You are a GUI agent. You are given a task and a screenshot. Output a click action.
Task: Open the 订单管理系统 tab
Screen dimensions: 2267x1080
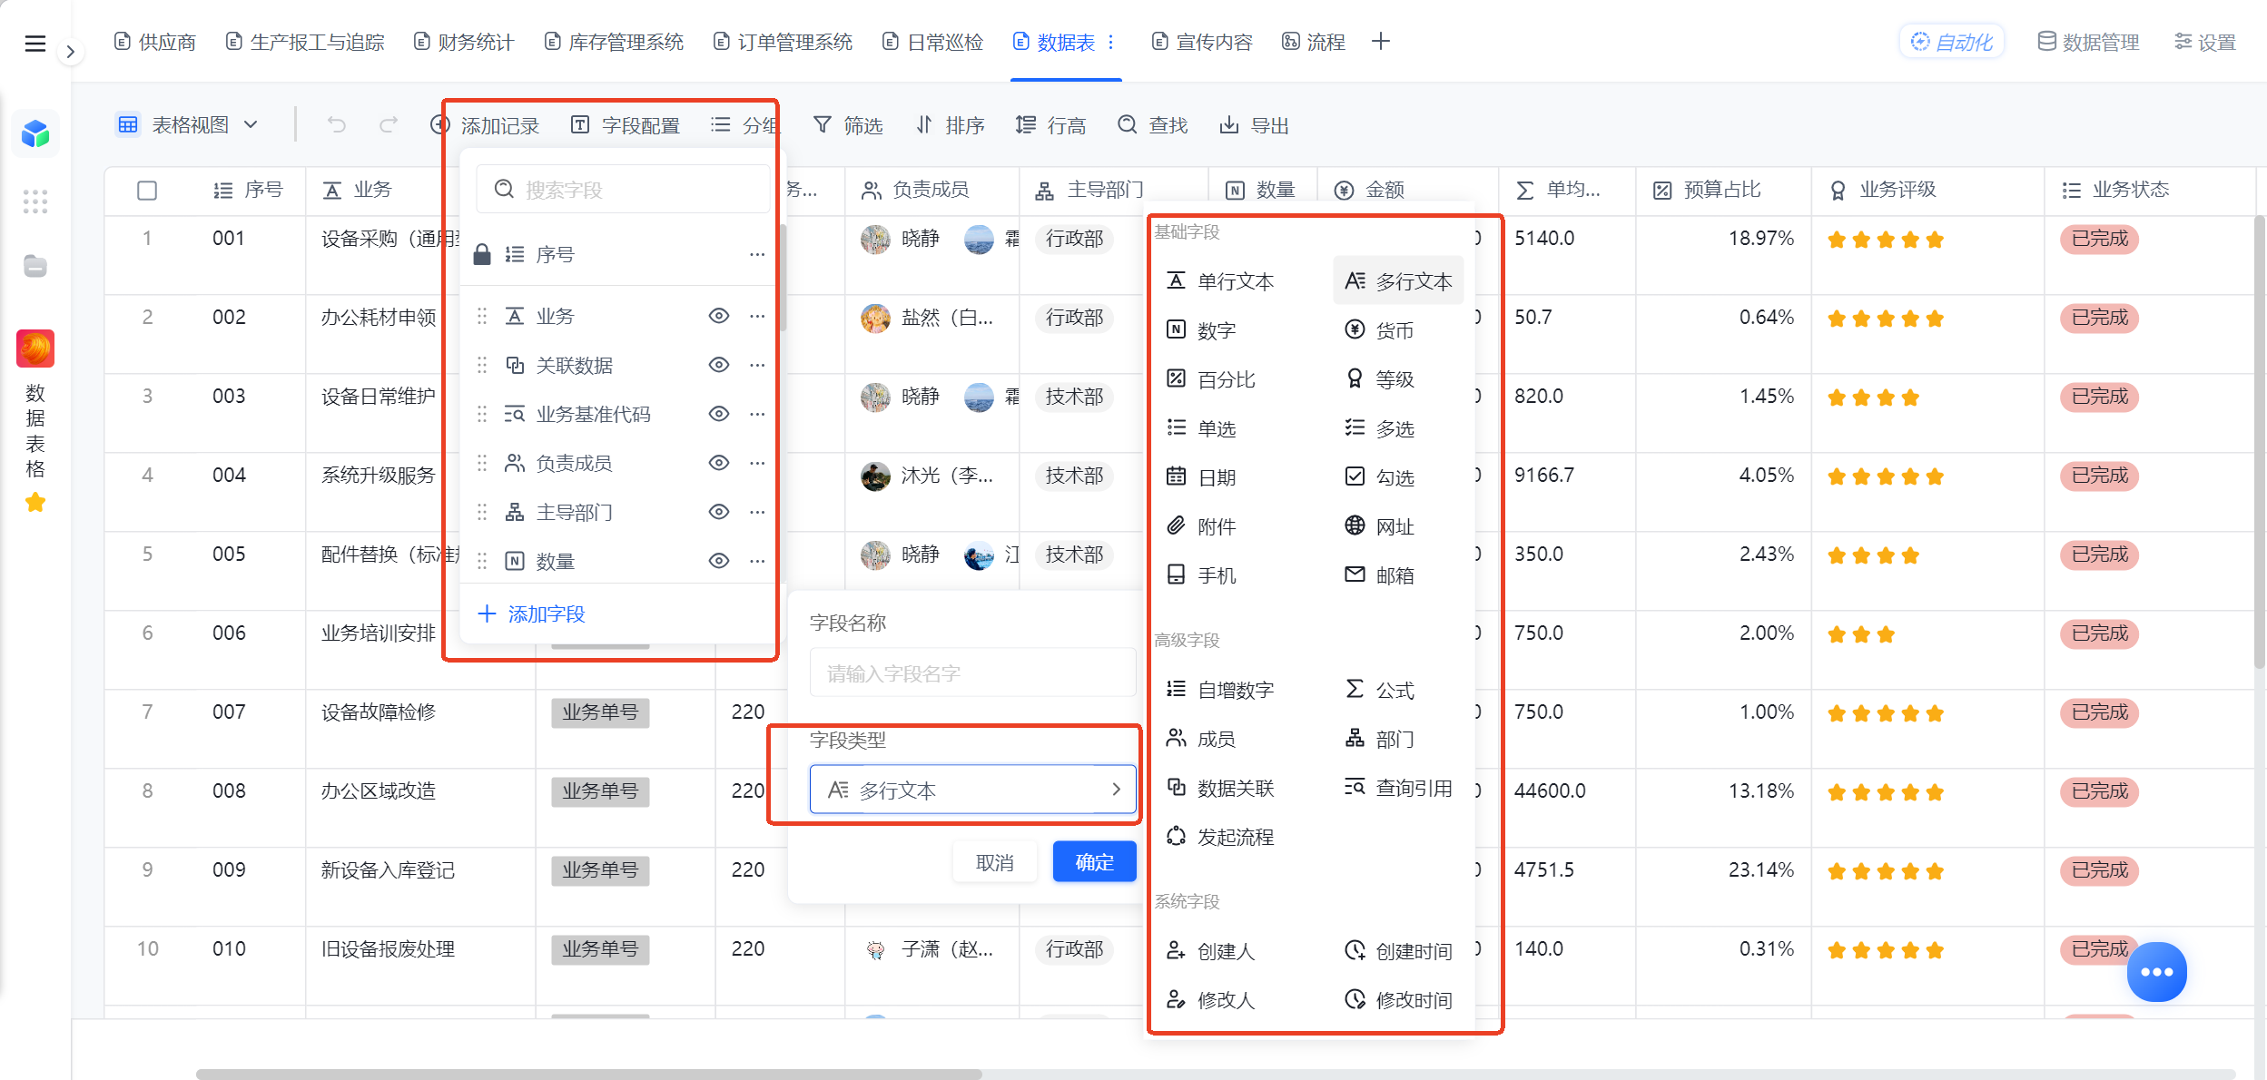(x=784, y=42)
